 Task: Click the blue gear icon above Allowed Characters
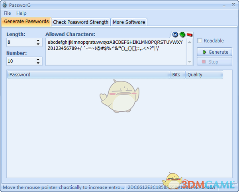[175, 35]
